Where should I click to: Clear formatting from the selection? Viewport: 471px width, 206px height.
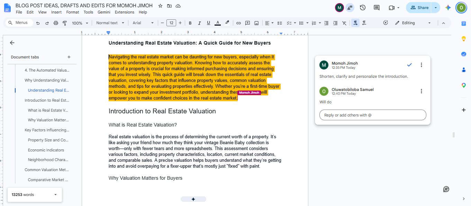click(344, 23)
